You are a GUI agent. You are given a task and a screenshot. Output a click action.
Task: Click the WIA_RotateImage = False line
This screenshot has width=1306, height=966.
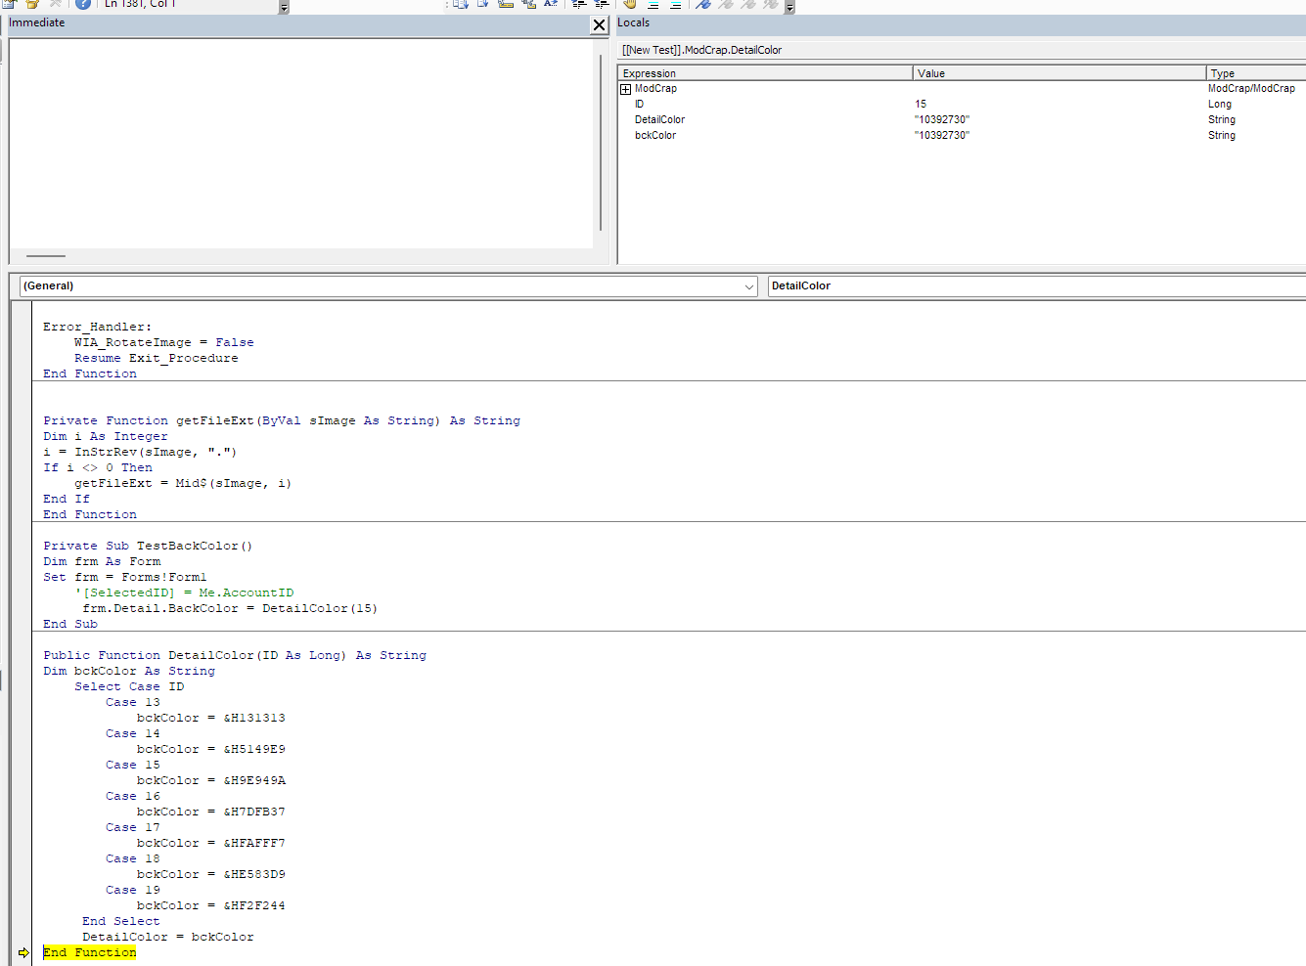(164, 343)
